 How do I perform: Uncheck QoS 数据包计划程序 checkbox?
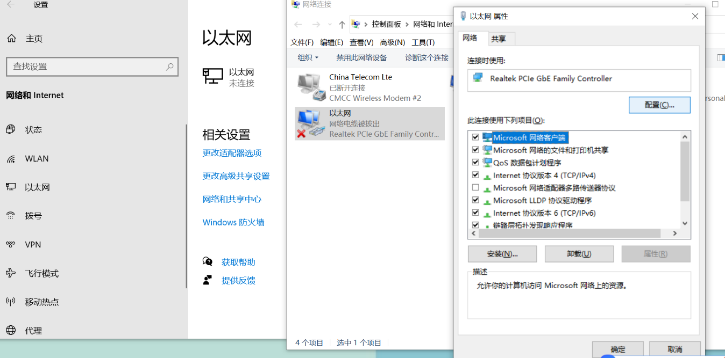click(x=475, y=163)
